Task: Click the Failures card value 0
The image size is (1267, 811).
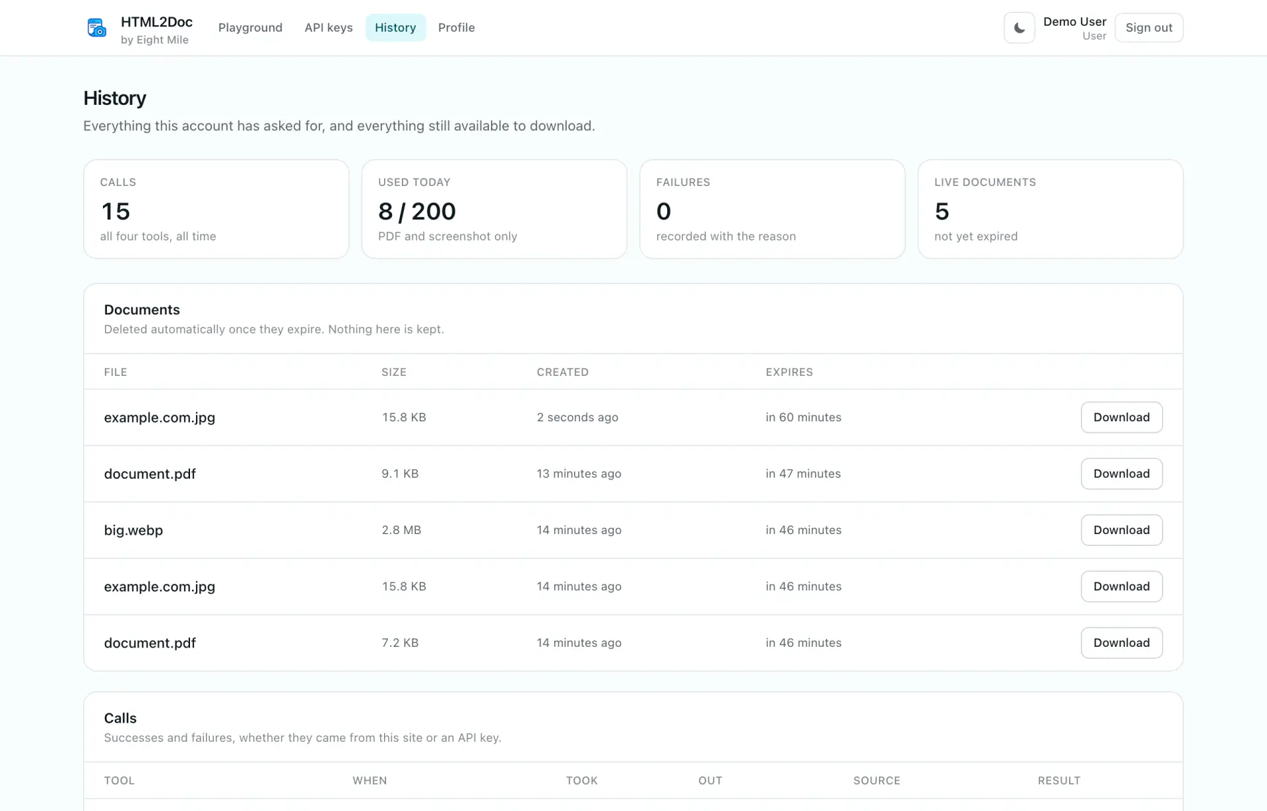Action: click(x=664, y=211)
